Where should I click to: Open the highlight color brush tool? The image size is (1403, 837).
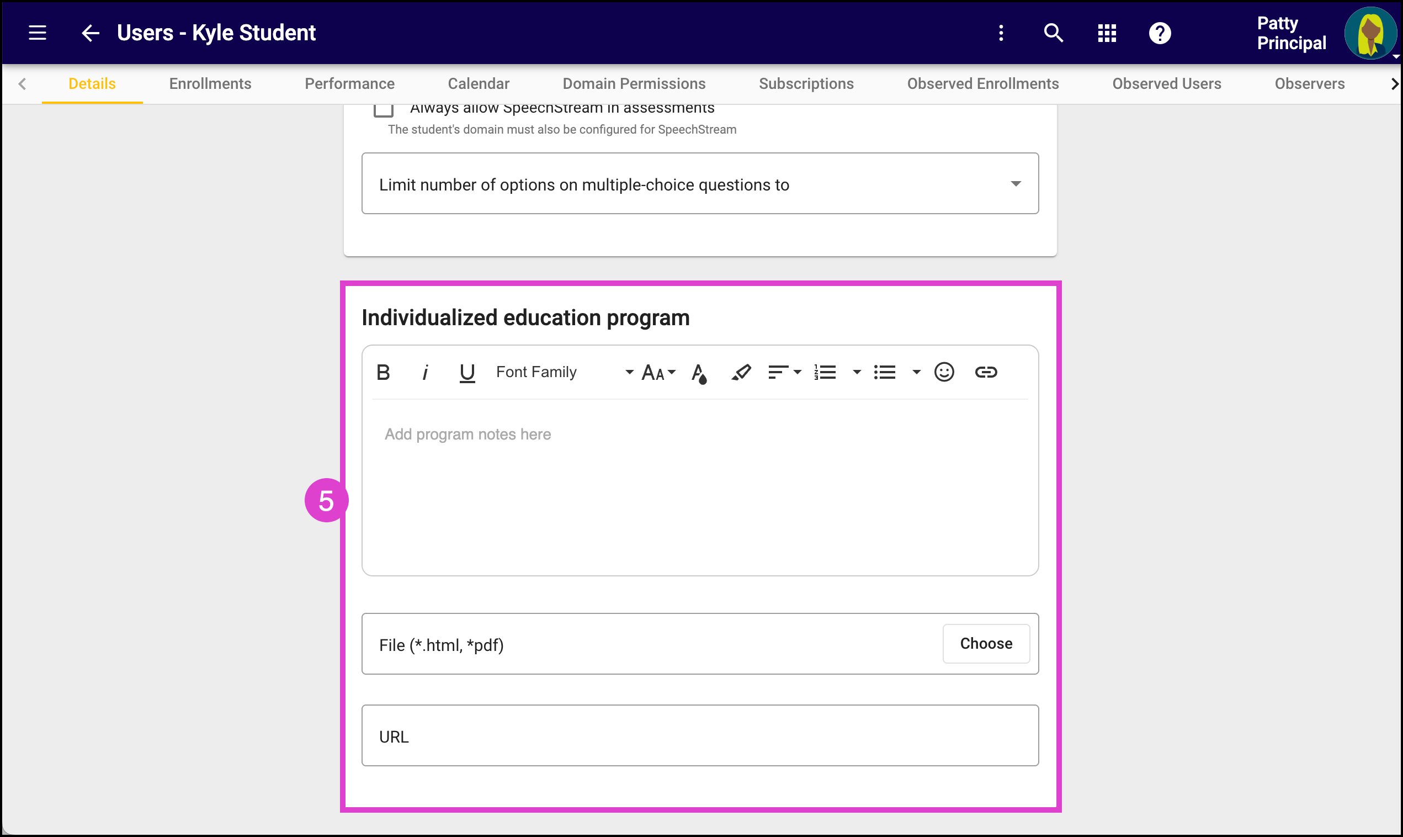click(741, 372)
